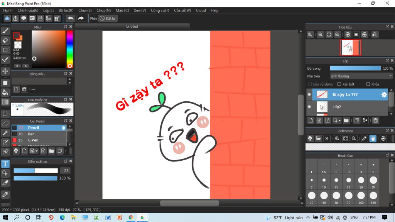Image resolution: width=395 pixels, height=222 pixels.
Task: Select the Pen brush in list
Action: pyautogui.click(x=39, y=134)
